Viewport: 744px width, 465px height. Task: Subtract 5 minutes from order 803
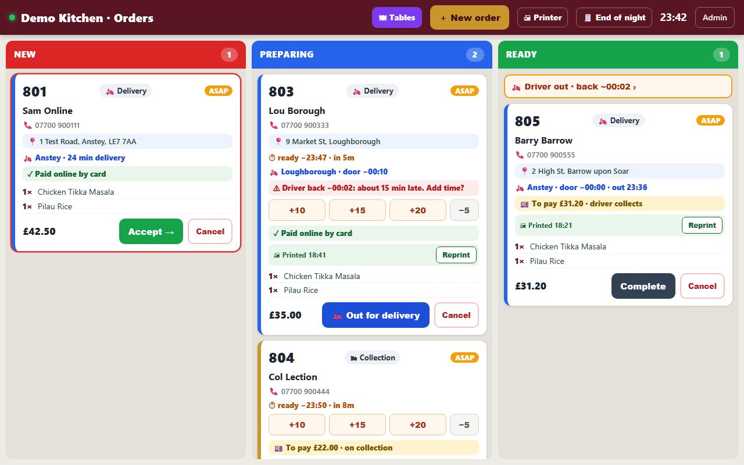point(464,210)
